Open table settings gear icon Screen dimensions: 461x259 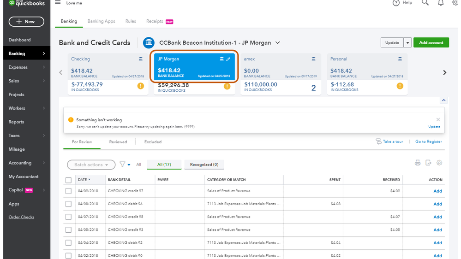439,163
